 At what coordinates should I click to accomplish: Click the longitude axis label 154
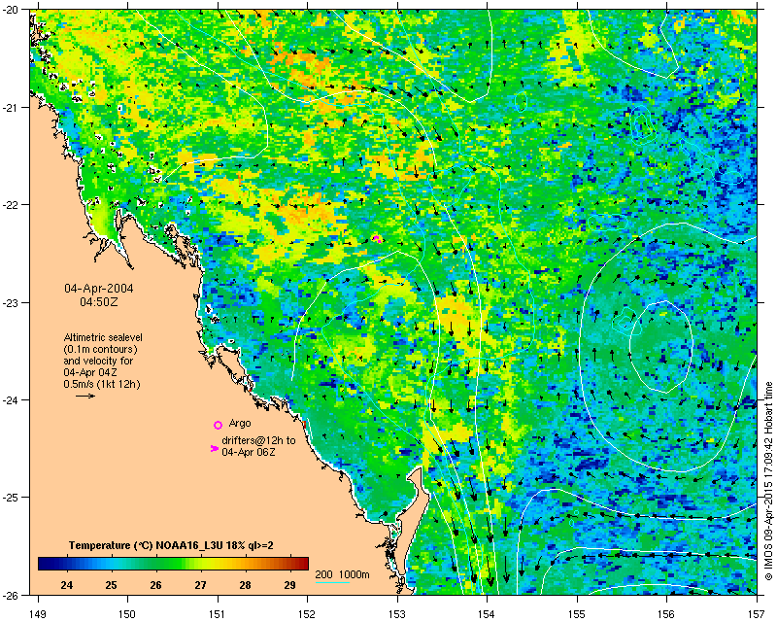click(488, 614)
